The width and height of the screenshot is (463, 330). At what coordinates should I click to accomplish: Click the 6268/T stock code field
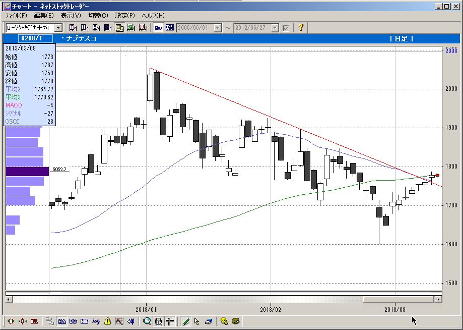[30, 38]
